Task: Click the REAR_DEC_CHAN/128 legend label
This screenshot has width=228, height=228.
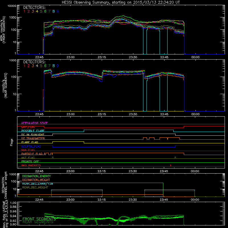Action: (x=38, y=184)
